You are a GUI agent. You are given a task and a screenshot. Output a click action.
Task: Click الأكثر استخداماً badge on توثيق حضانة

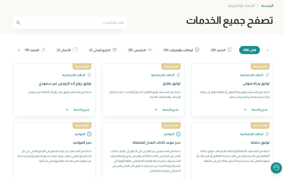pyautogui.click(x=260, y=125)
